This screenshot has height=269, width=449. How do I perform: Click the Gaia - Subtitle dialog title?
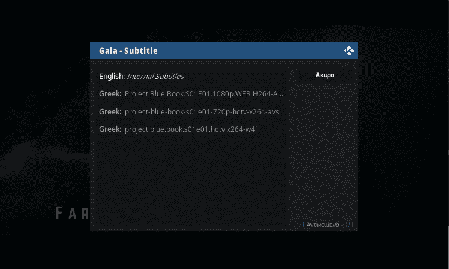(x=128, y=51)
